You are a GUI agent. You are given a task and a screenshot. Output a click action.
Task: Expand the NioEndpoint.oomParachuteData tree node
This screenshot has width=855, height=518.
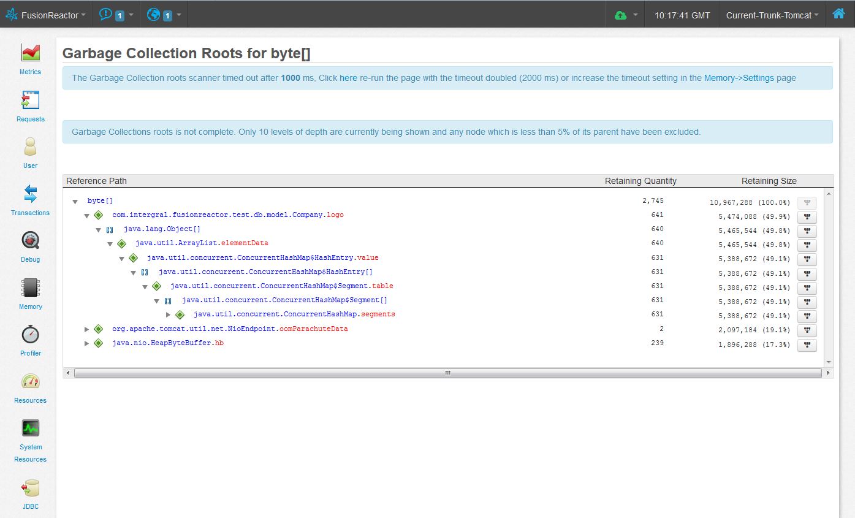point(87,329)
